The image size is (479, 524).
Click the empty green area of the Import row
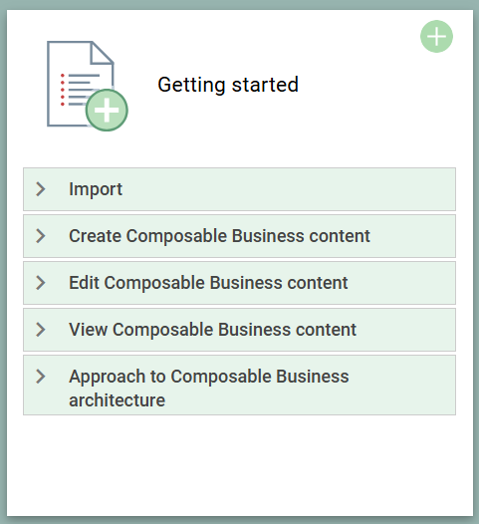pos(287,189)
